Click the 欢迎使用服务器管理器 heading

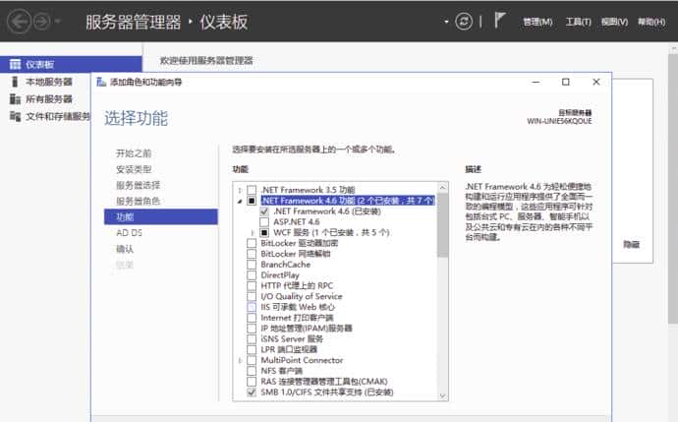click(x=206, y=61)
